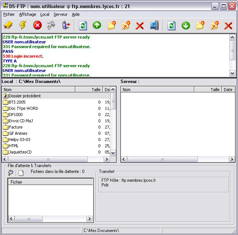238x235 pixels.
Task: Click the lightning bolt quick connect icon
Action: coord(23,25)
